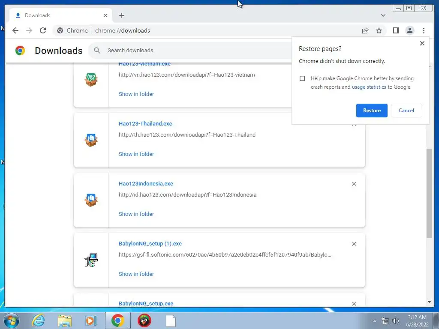439x329 pixels.
Task: Share this page using the share icon
Action: [365, 30]
